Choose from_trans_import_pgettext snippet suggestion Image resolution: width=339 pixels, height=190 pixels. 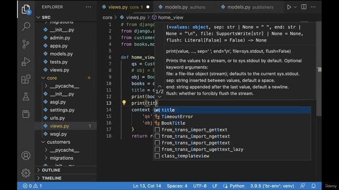click(232, 142)
